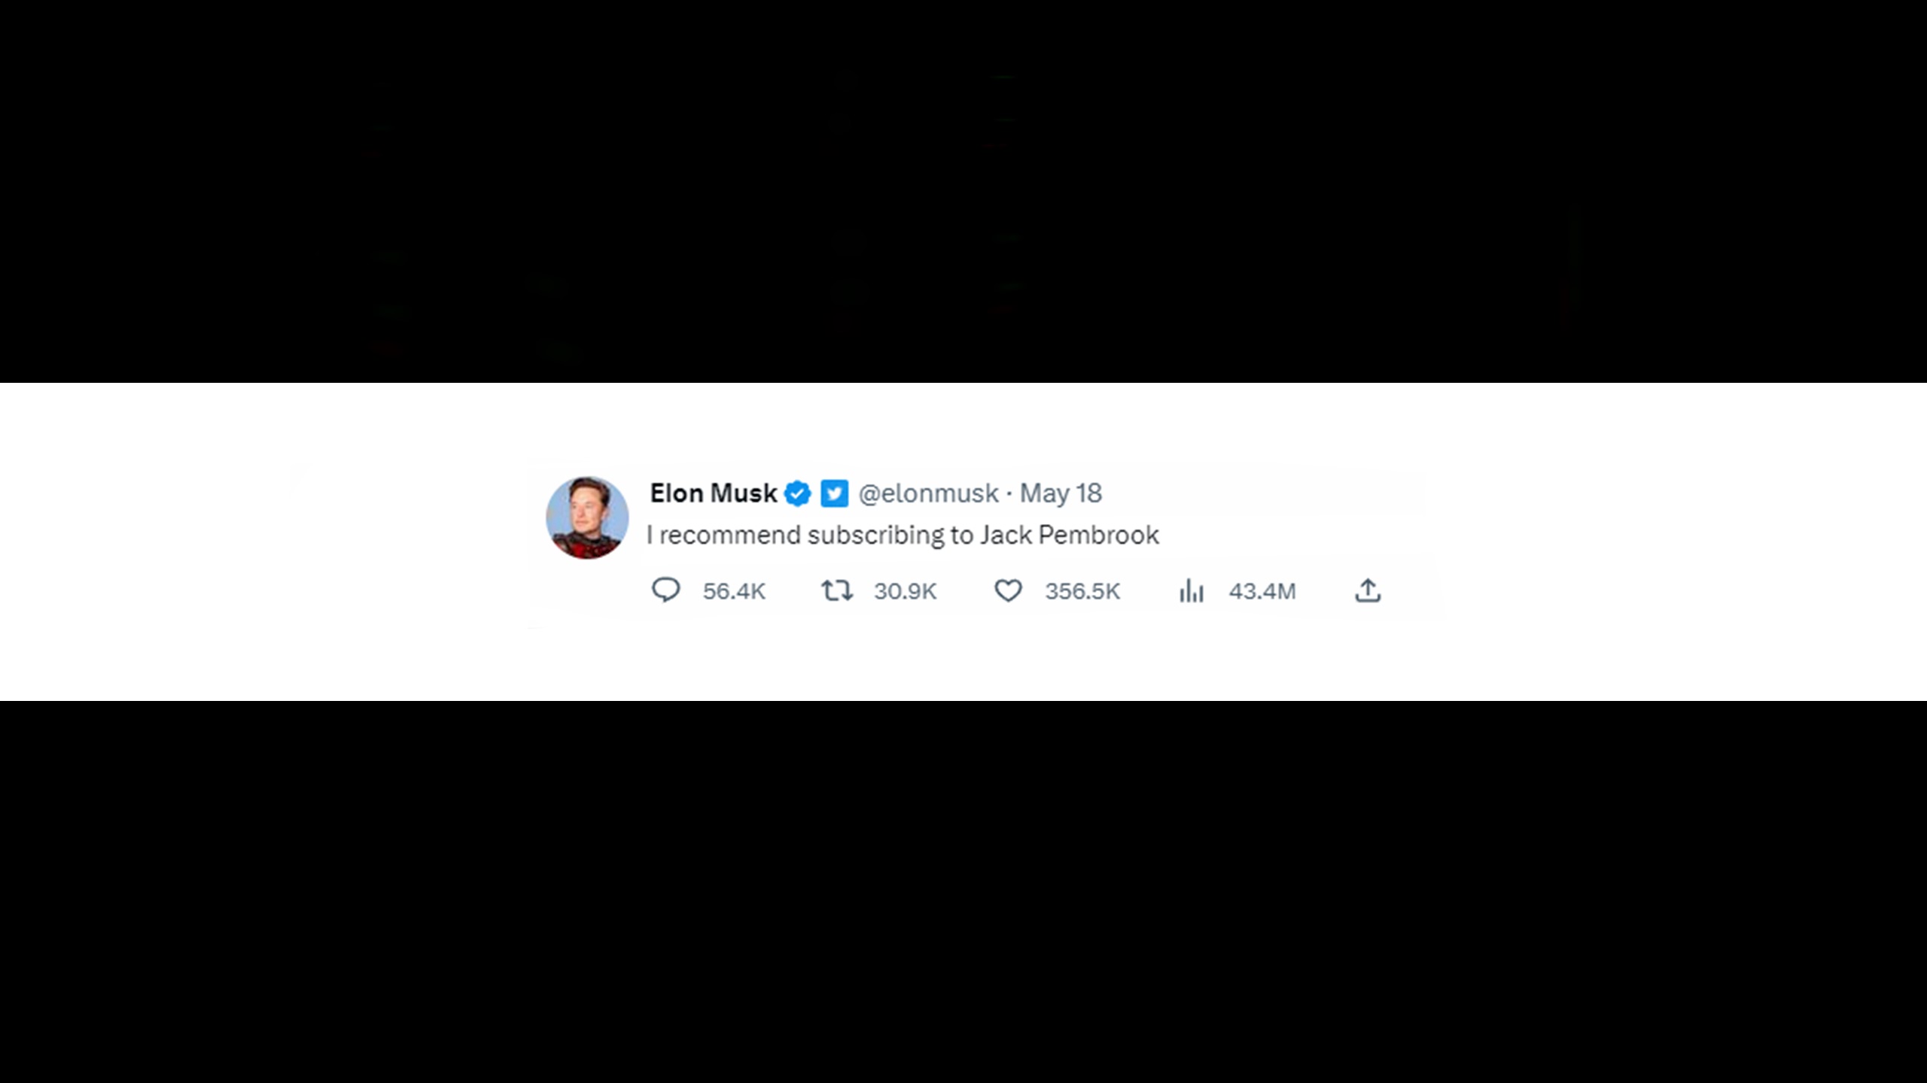Viewport: 1927px width, 1083px height.
Task: Open the Elon Musk display name link
Action: [713, 493]
